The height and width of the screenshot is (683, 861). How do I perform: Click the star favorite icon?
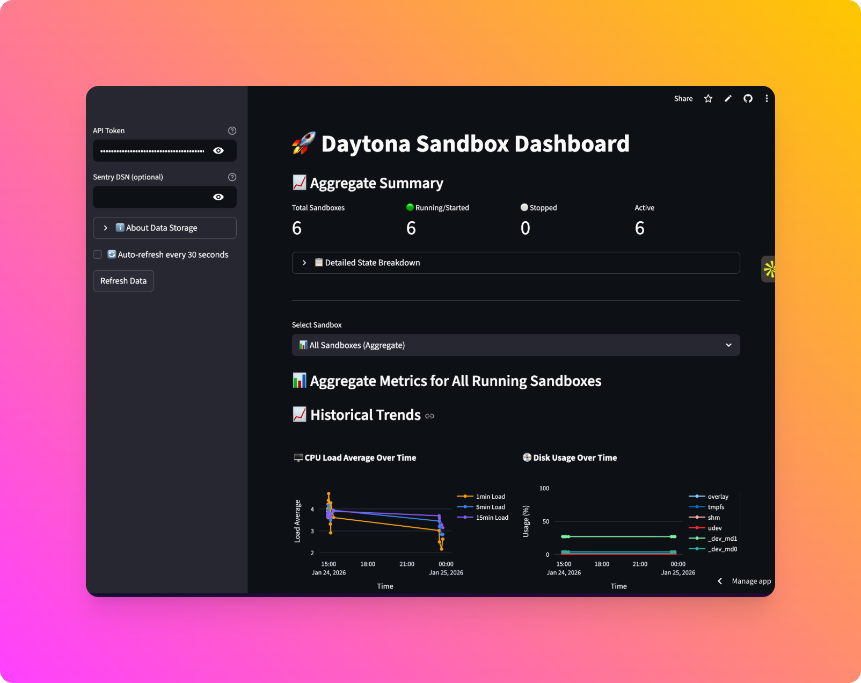[708, 99]
